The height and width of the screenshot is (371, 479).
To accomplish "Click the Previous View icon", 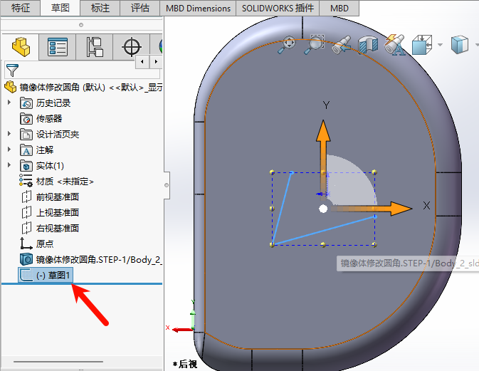I will (341, 45).
